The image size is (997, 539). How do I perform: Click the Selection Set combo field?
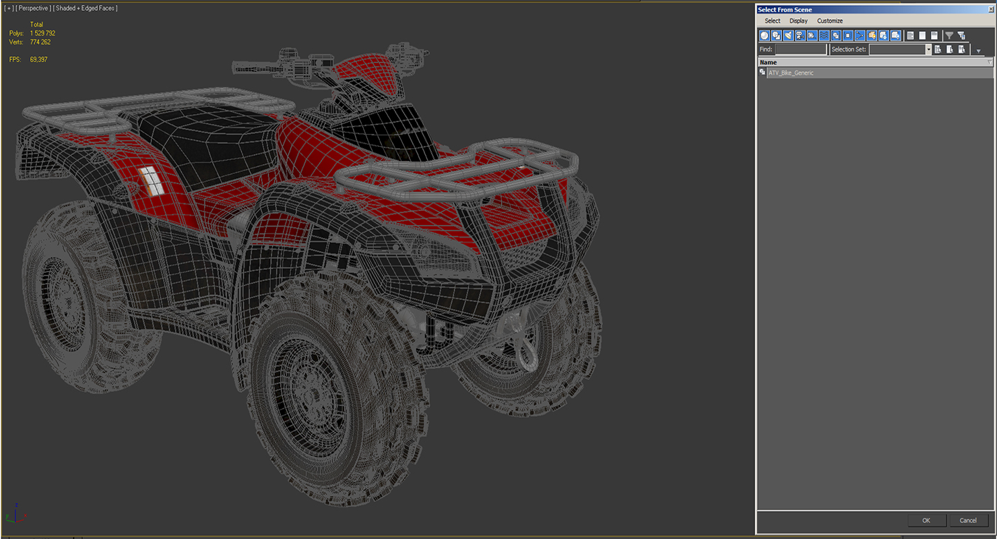tap(897, 49)
